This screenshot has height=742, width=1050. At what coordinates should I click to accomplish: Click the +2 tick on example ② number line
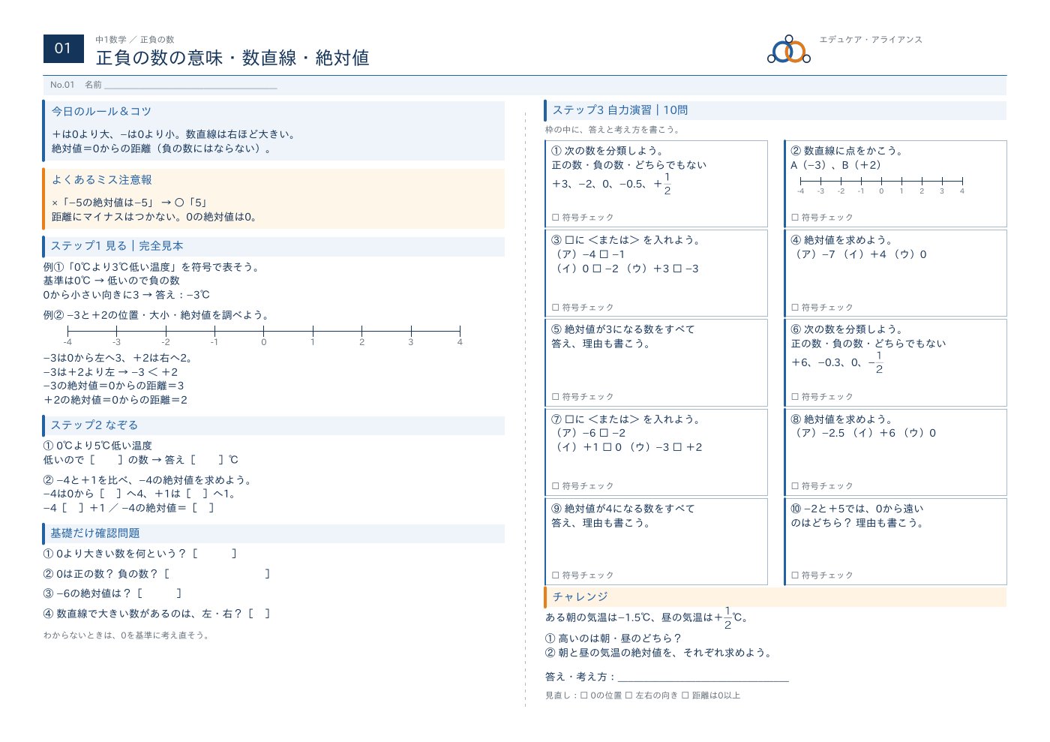(x=361, y=331)
